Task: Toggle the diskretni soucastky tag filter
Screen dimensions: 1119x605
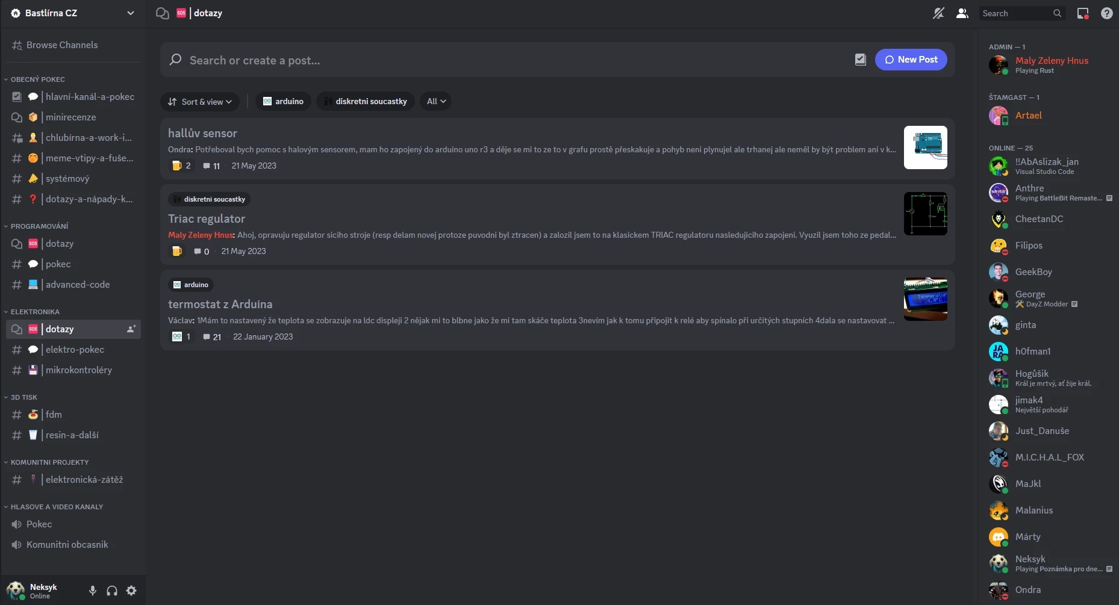Action: coord(366,101)
